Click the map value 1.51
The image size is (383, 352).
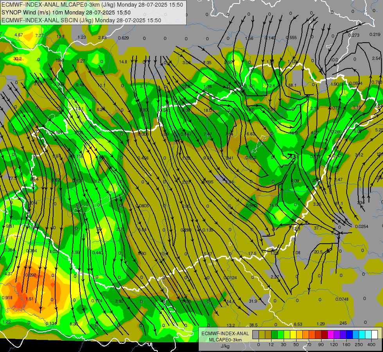30,299
